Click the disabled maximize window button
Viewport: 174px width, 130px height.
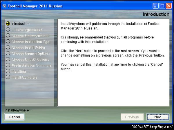(x=162, y=6)
